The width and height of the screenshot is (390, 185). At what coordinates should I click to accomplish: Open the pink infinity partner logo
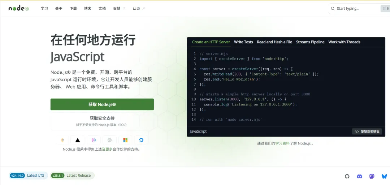point(94,140)
